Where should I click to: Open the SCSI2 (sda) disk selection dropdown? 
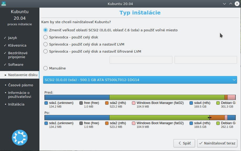140,80
